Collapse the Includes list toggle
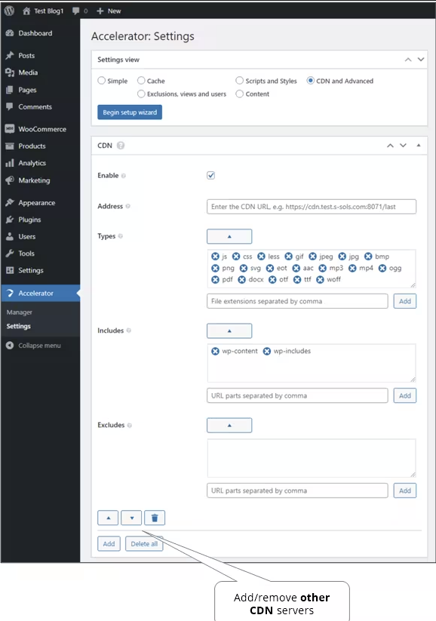436x621 pixels. (229, 330)
